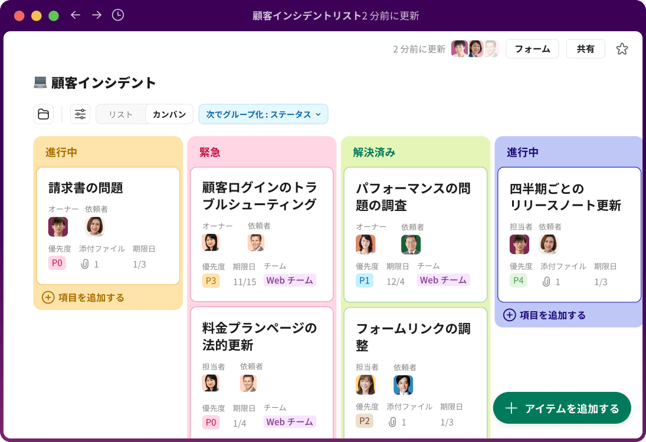Star this board as a favorite
Viewport: 646px width, 442px height.
coord(622,49)
